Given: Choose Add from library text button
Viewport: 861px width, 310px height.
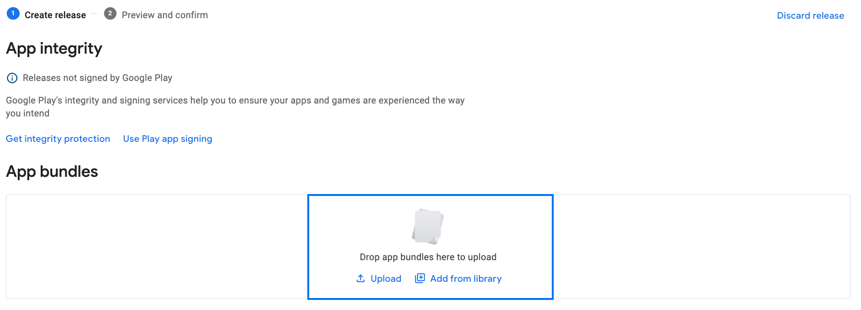Looking at the screenshot, I should (465, 278).
